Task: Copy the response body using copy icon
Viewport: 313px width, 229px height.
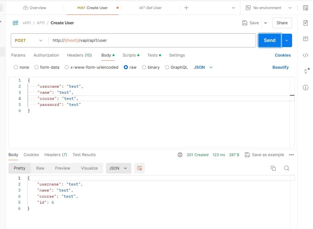Action: 273,168
